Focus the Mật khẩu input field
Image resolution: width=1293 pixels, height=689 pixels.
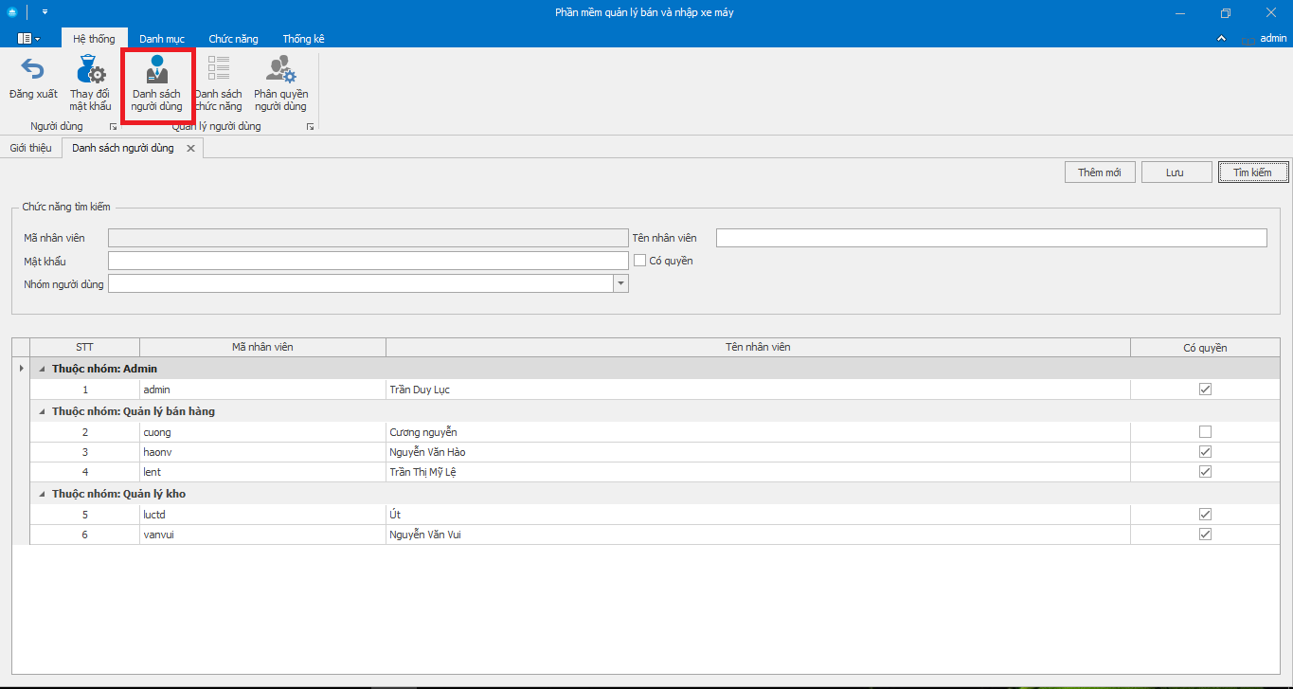[368, 261]
